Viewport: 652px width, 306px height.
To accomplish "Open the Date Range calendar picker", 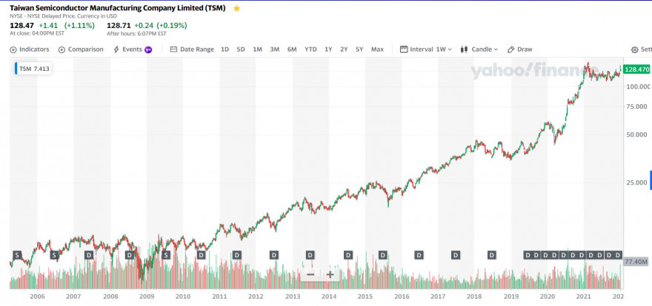I will coord(192,50).
